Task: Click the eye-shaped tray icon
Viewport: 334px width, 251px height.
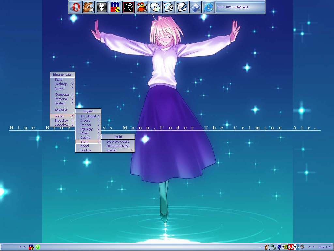Action: (x=296, y=247)
